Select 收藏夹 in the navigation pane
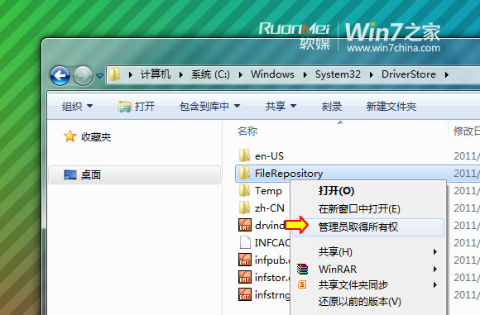Image resolution: width=480 pixels, height=315 pixels. coord(96,136)
